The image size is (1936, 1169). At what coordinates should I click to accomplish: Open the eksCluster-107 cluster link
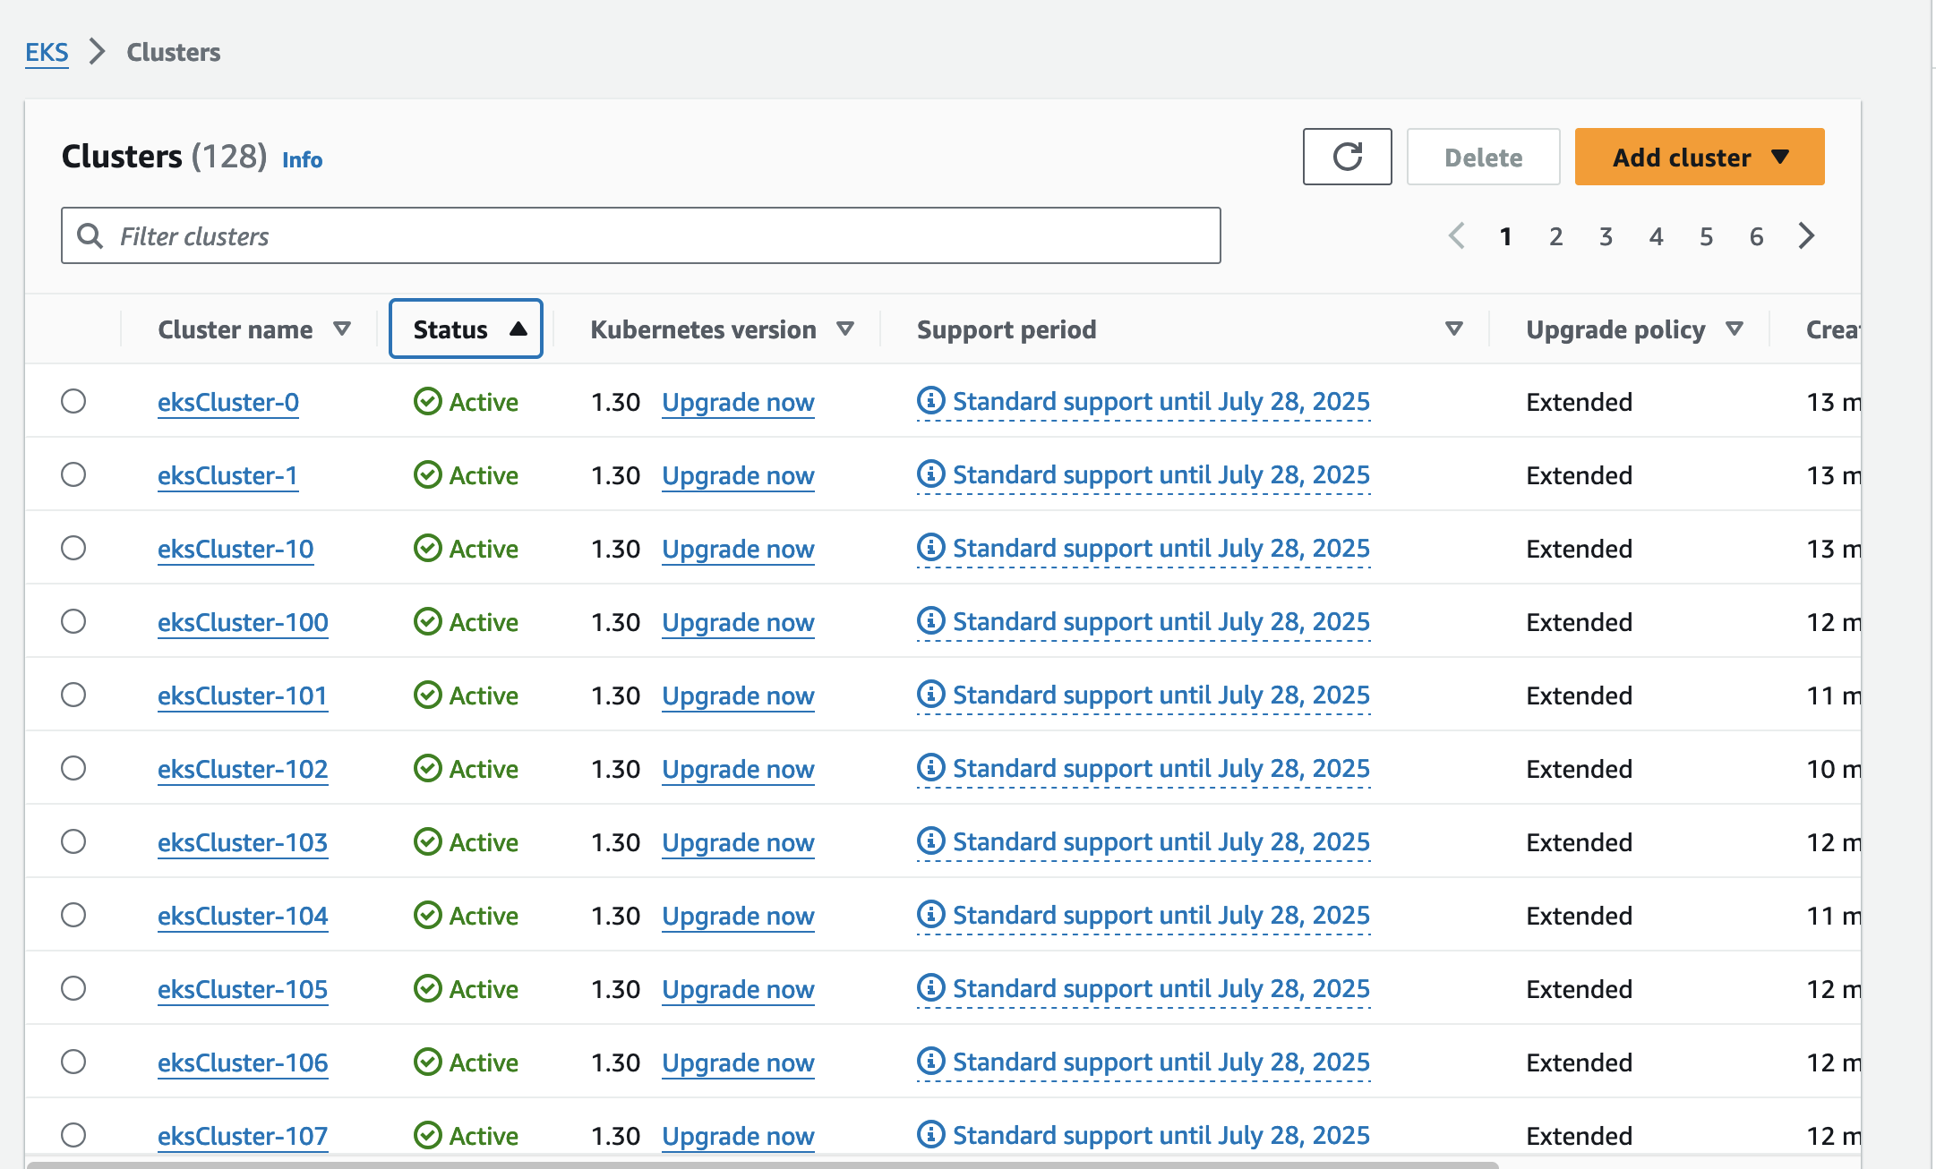[243, 1135]
